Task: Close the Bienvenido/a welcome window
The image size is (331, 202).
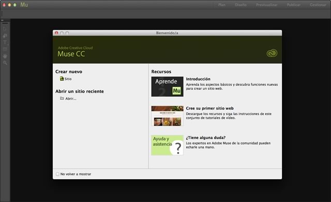Action: coord(56,33)
